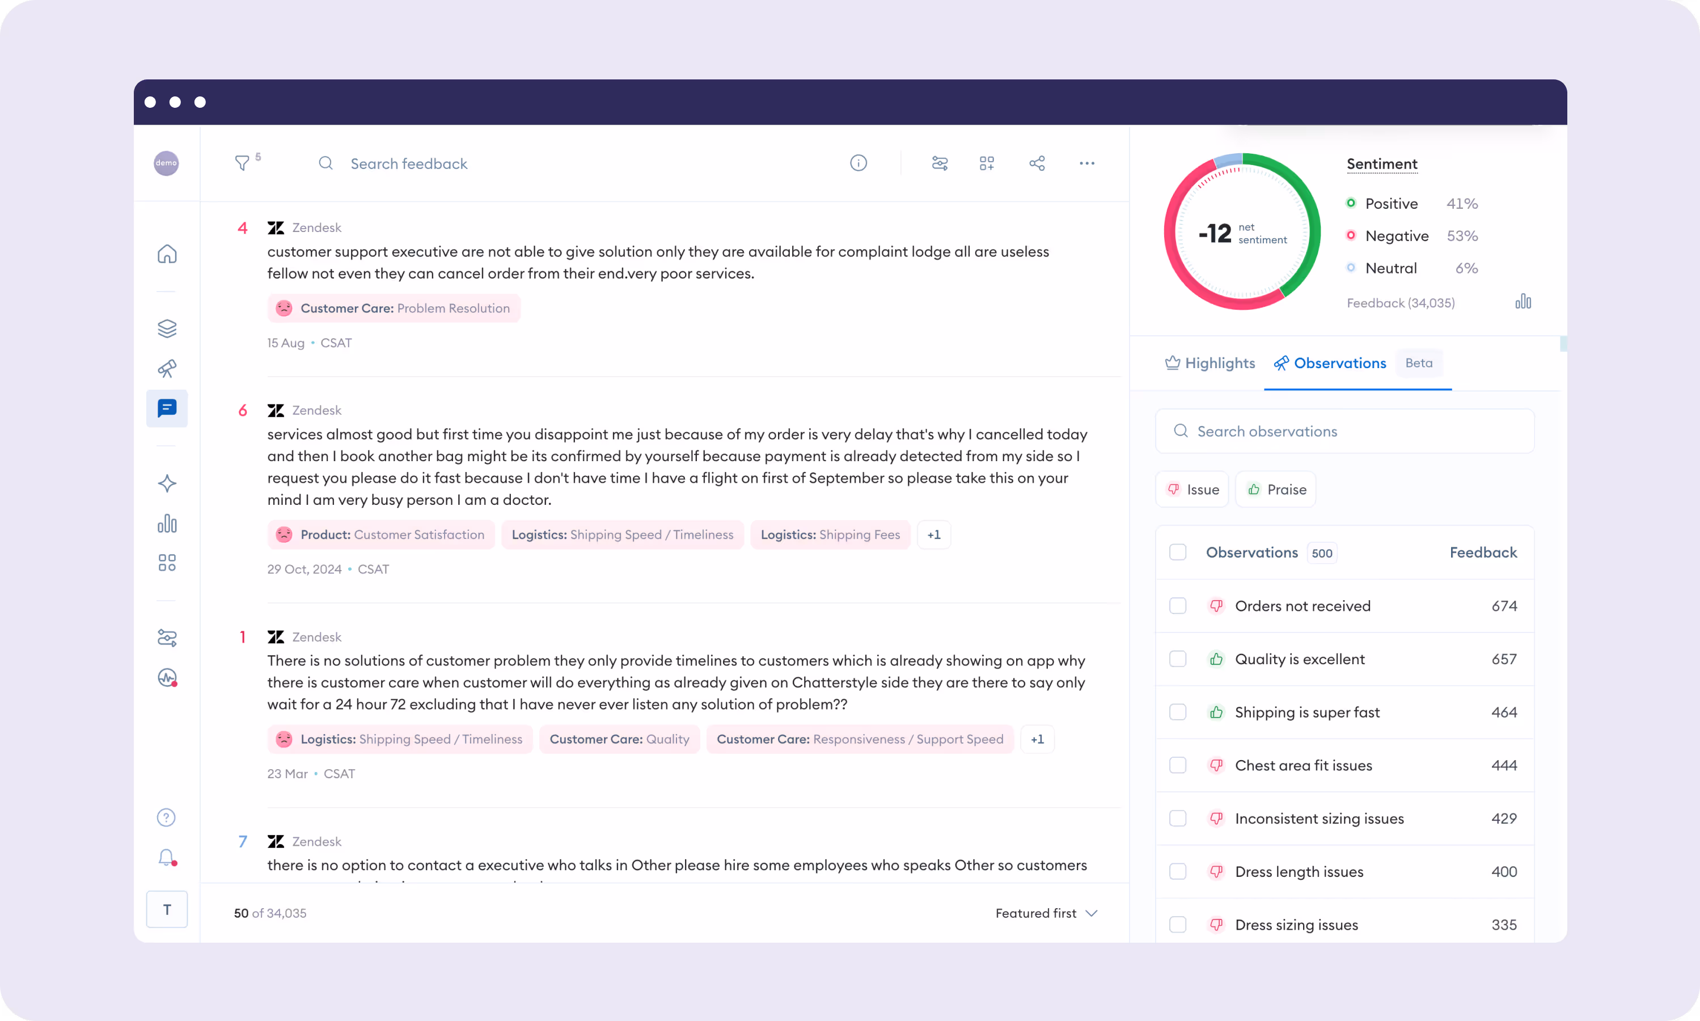Click the home icon in sidebar
The height and width of the screenshot is (1021, 1700).
(x=167, y=254)
